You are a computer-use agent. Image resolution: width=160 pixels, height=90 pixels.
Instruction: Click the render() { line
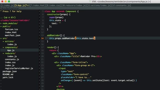(x=53, y=47)
